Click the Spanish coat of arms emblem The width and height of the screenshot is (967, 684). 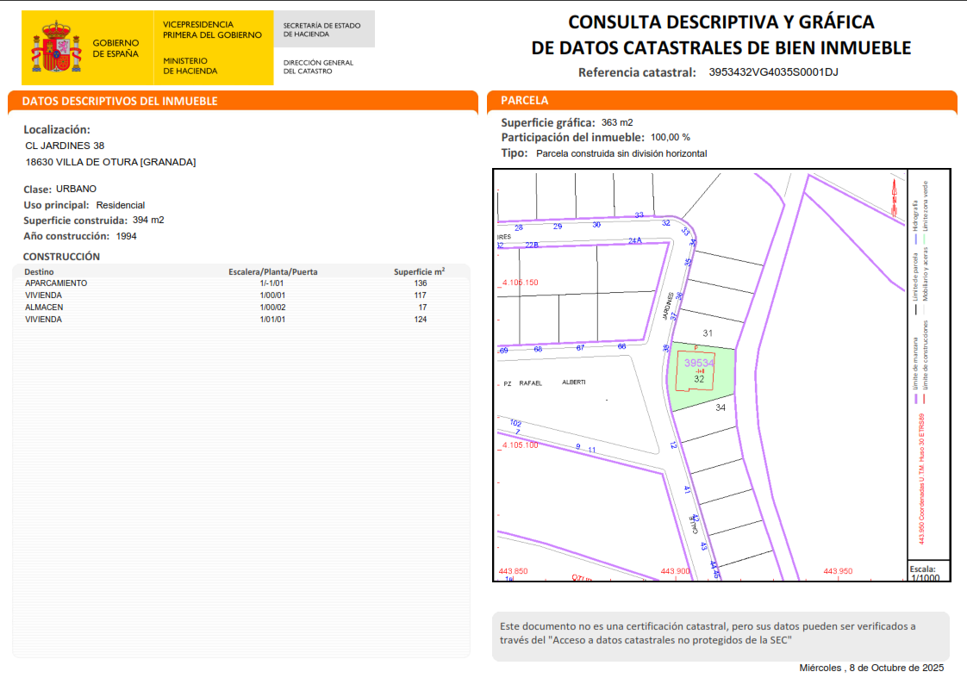click(x=56, y=48)
